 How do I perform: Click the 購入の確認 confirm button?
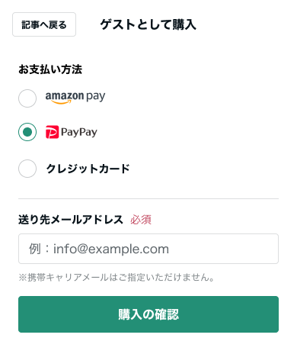[148, 314]
